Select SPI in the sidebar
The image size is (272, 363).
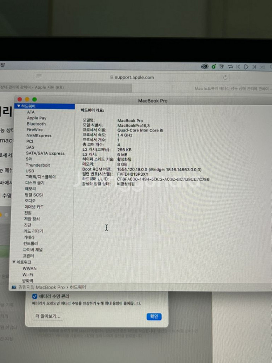pyautogui.click(x=29, y=159)
